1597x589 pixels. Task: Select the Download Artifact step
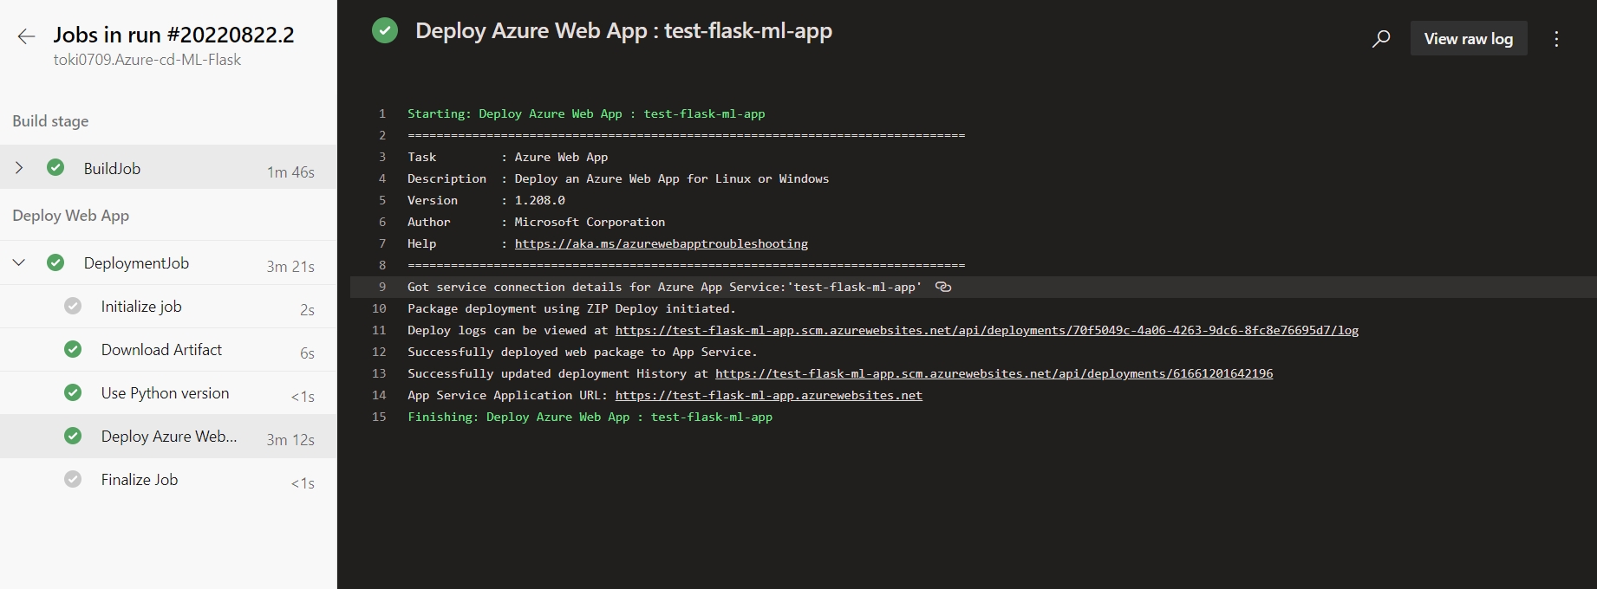click(168, 350)
